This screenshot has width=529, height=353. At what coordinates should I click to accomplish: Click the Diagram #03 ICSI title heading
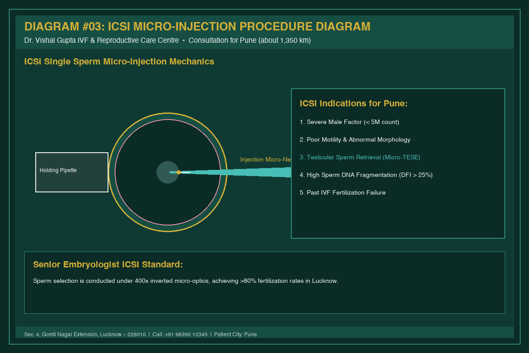pos(197,26)
